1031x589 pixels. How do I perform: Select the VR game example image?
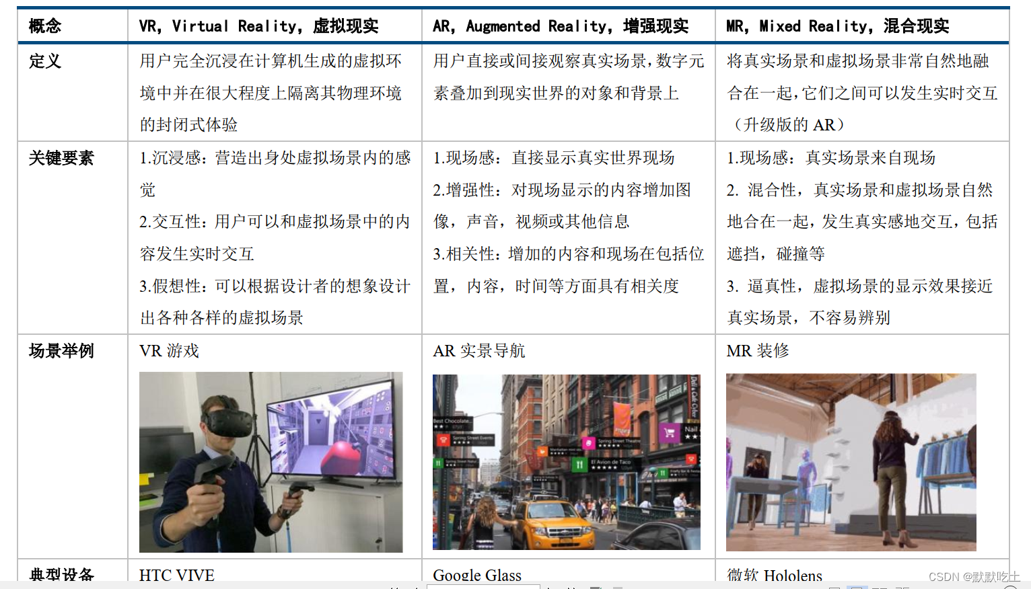point(269,463)
